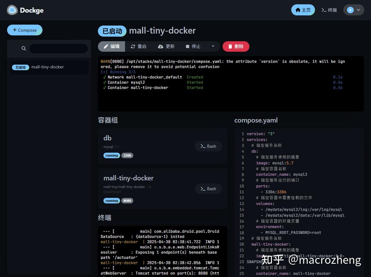
Task: Create a new stack with Compose button
Action: click(25, 30)
